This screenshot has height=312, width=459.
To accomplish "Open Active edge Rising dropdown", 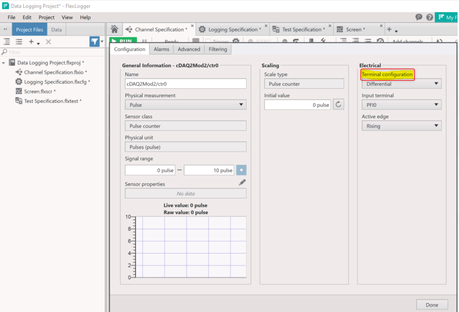I will [x=401, y=126].
